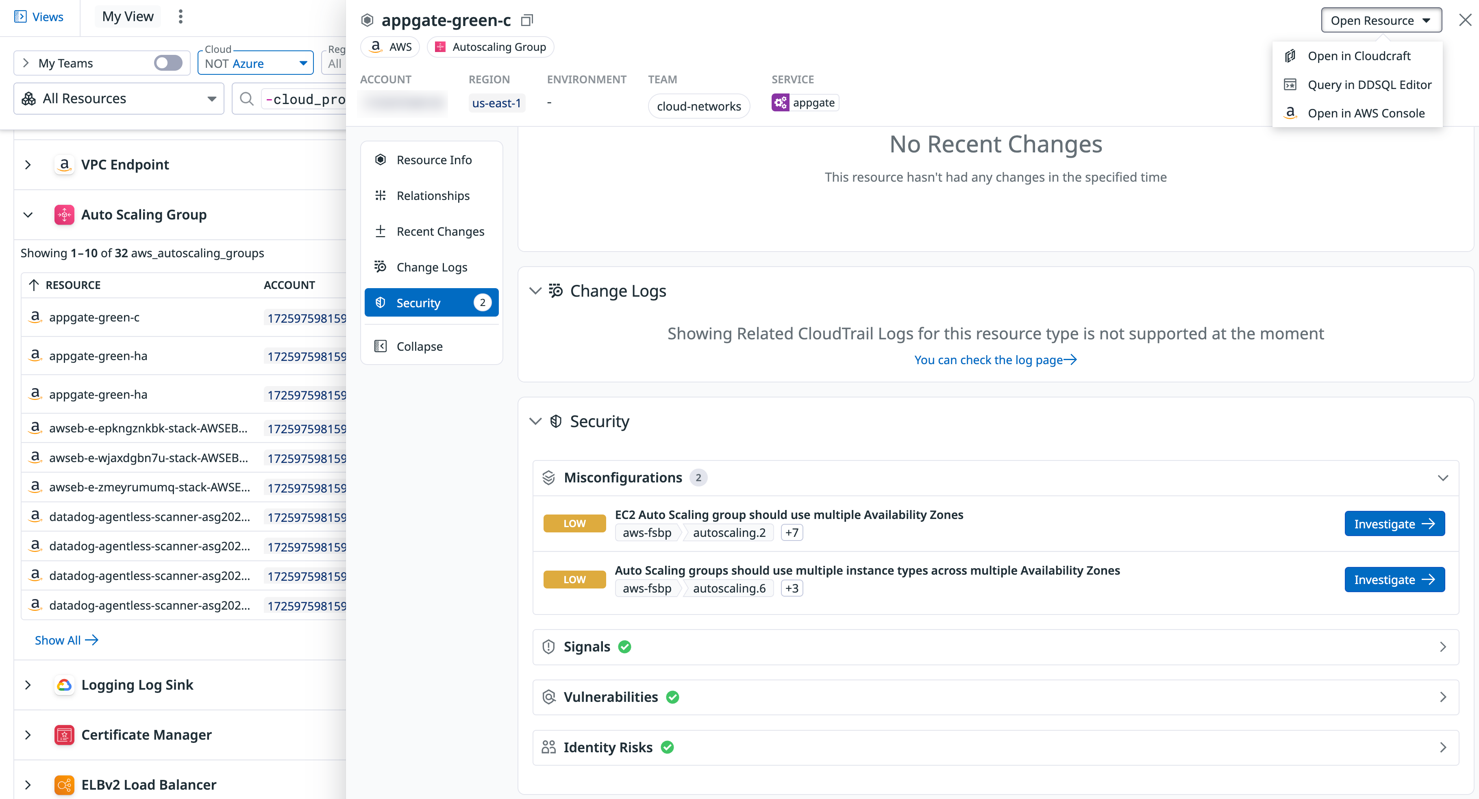Follow the 'check the log page' link
The width and height of the screenshot is (1479, 799).
pos(995,360)
